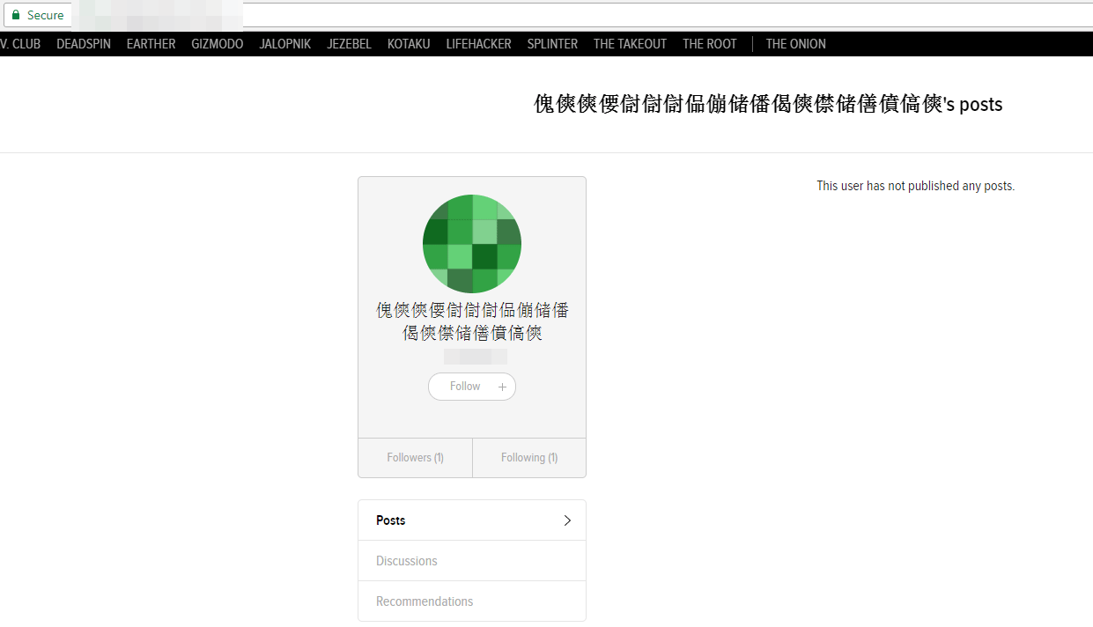Open The Takeout site link
The width and height of the screenshot is (1093, 627).
coord(630,44)
